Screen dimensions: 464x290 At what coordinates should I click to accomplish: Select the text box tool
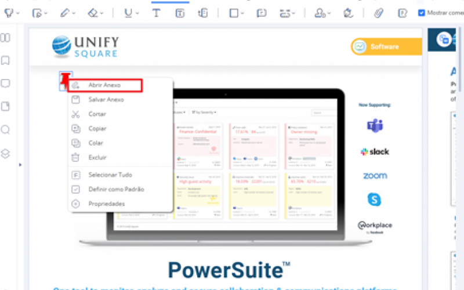pyautogui.click(x=180, y=13)
